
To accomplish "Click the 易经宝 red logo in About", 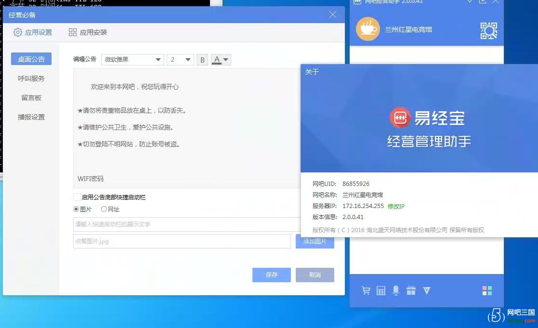I will (x=400, y=118).
